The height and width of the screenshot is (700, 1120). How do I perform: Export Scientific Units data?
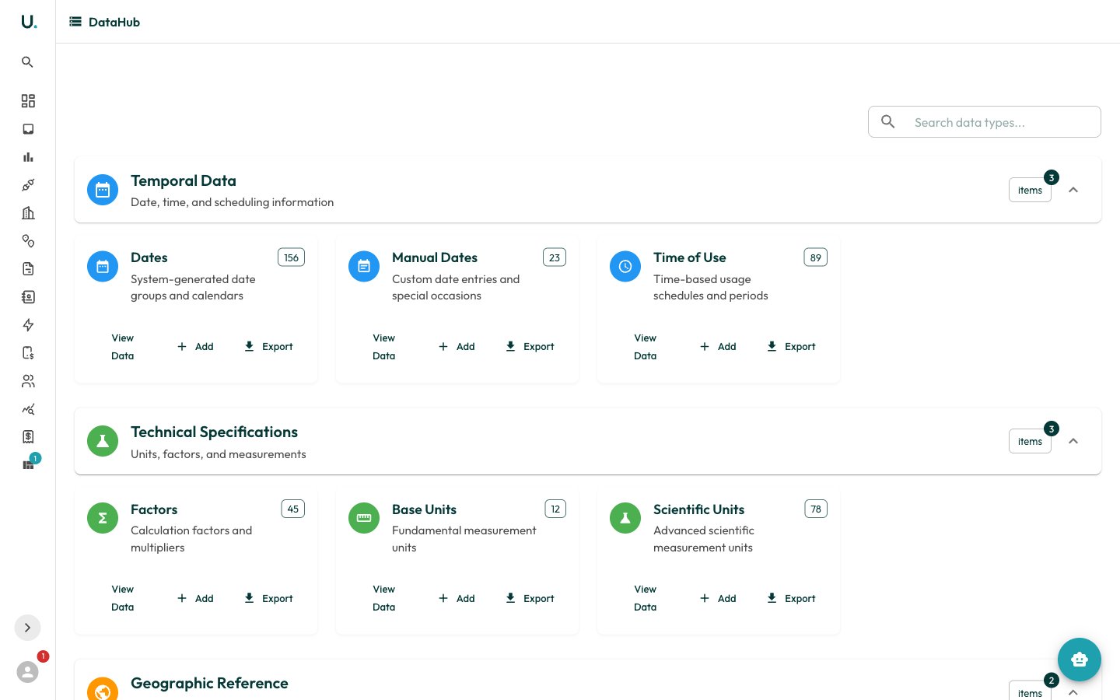click(791, 598)
